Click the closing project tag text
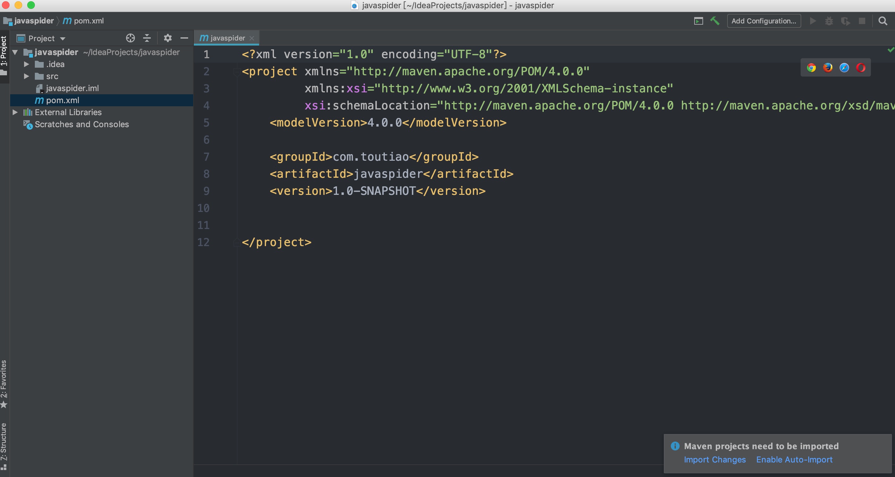The height and width of the screenshot is (477, 895). [276, 242]
